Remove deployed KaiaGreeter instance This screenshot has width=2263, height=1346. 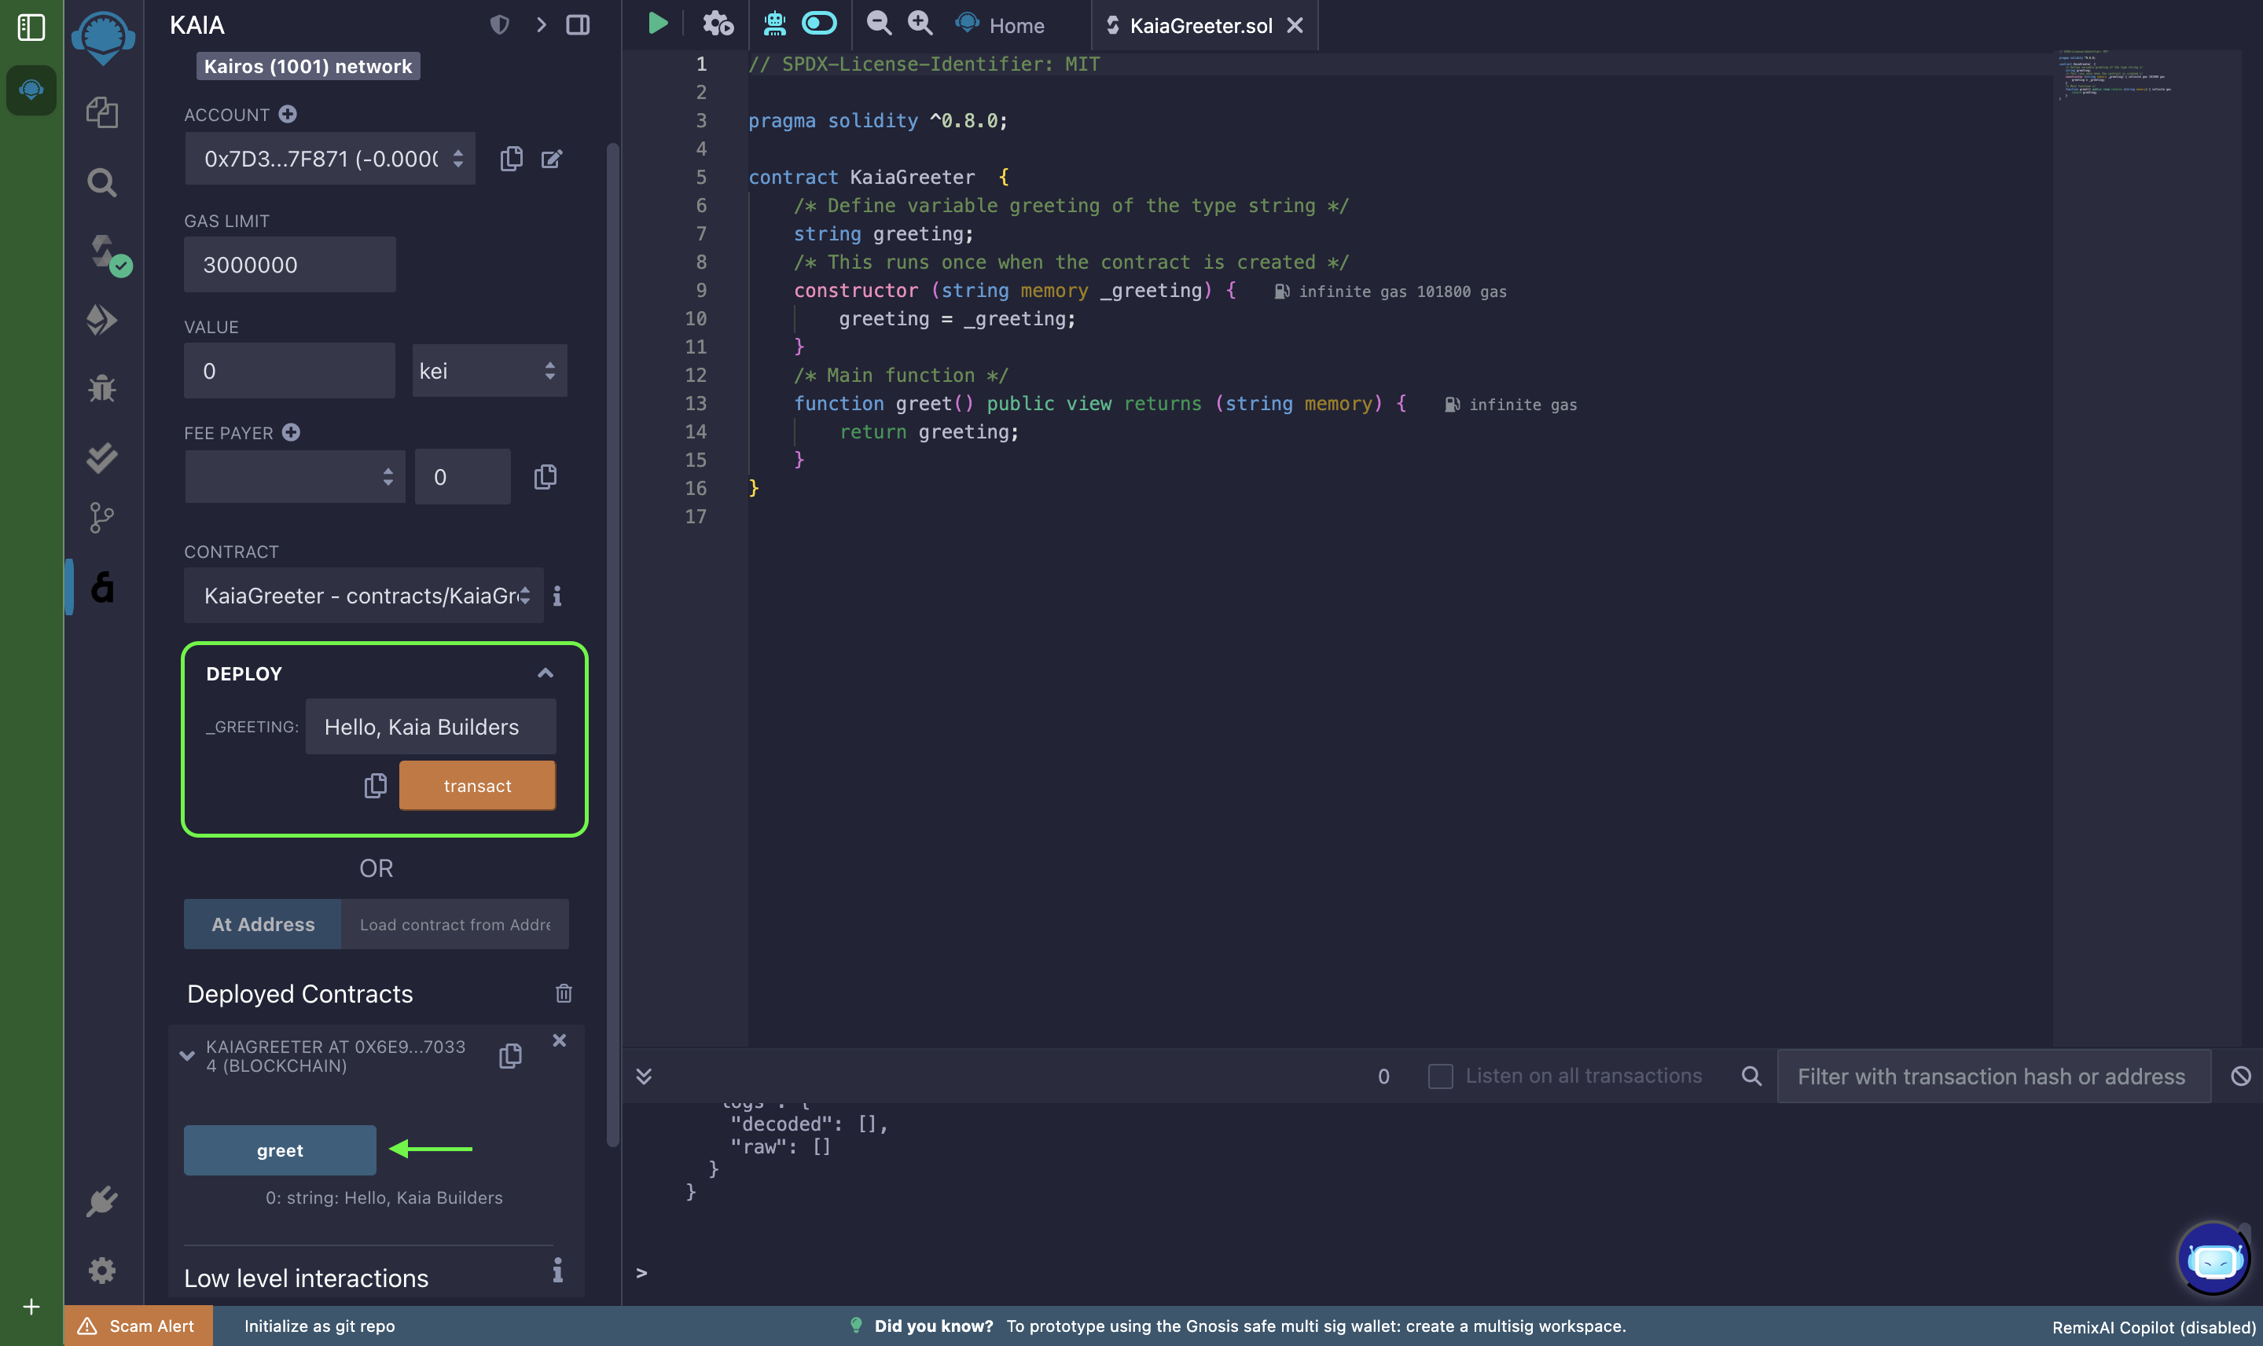559,1040
